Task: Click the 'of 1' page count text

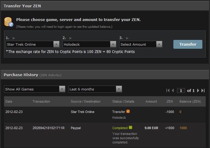Action: (191, 90)
